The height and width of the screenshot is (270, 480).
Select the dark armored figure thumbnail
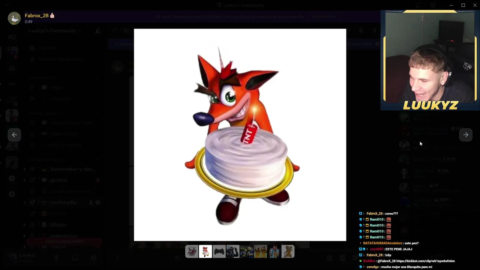click(233, 252)
